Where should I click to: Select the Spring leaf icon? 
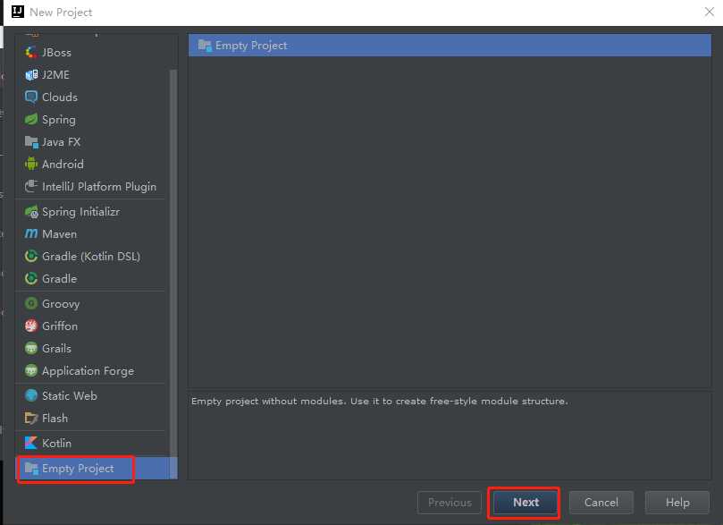[x=31, y=120]
